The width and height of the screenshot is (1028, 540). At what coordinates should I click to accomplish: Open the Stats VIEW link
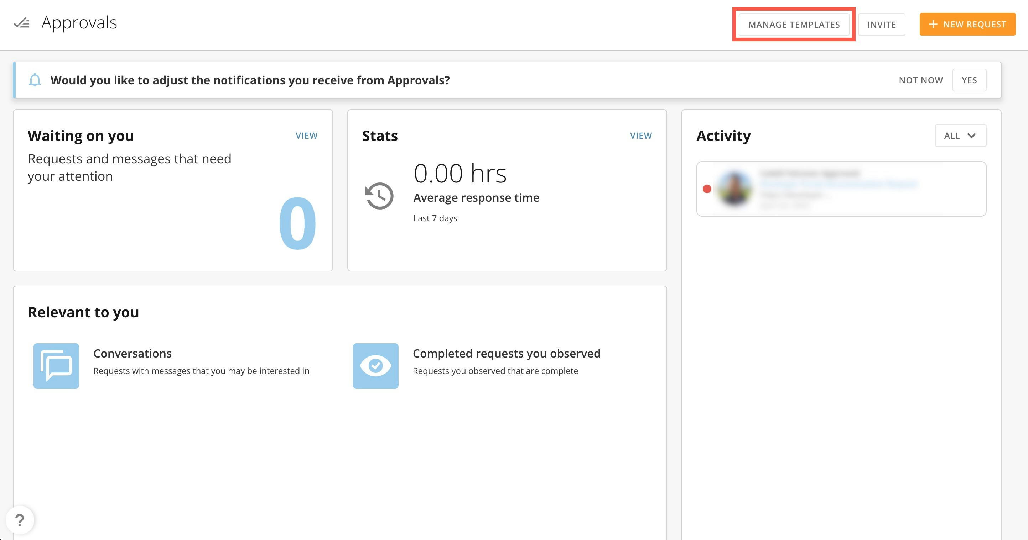(x=640, y=136)
